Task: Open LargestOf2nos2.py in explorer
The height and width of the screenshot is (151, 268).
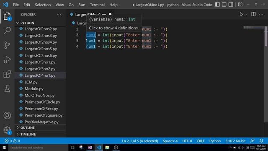Action: [40, 29]
